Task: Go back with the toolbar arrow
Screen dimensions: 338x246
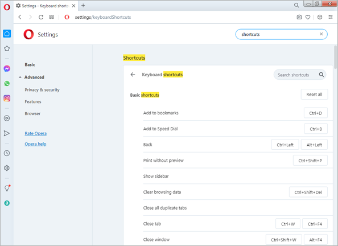Action: click(20, 17)
